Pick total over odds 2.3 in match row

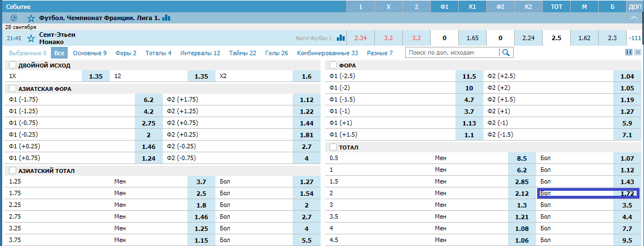tap(612, 38)
